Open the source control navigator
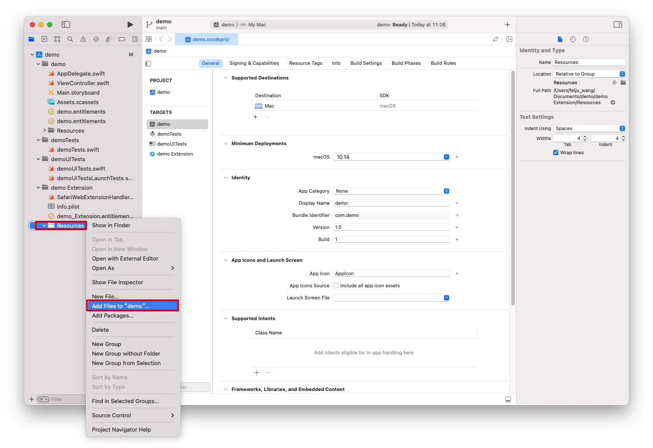The image size is (653, 448). 44,39
